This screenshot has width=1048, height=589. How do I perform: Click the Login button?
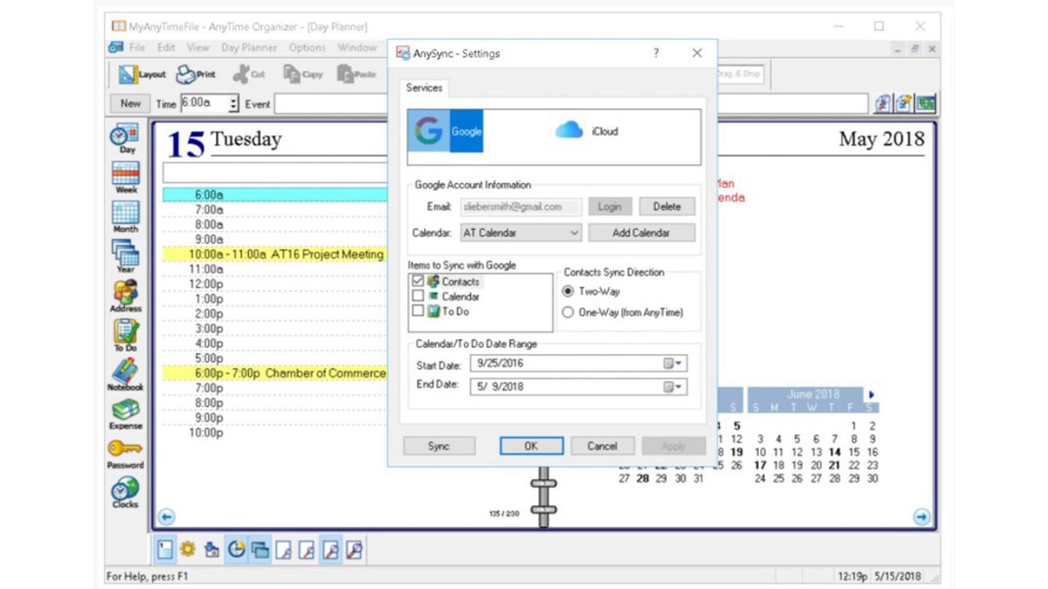pyautogui.click(x=610, y=207)
